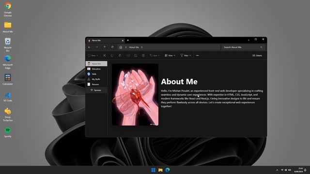Toggle the Details pane button
The width and height of the screenshot is (310, 174).
[257, 56]
